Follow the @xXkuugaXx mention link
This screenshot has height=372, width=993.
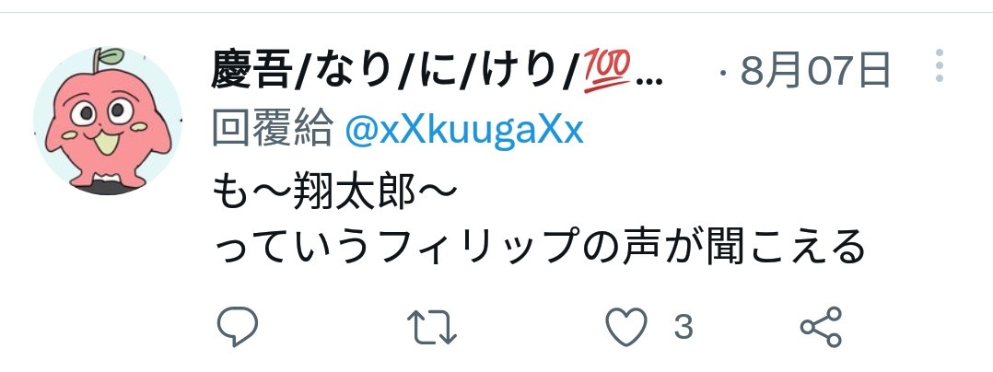[463, 132]
